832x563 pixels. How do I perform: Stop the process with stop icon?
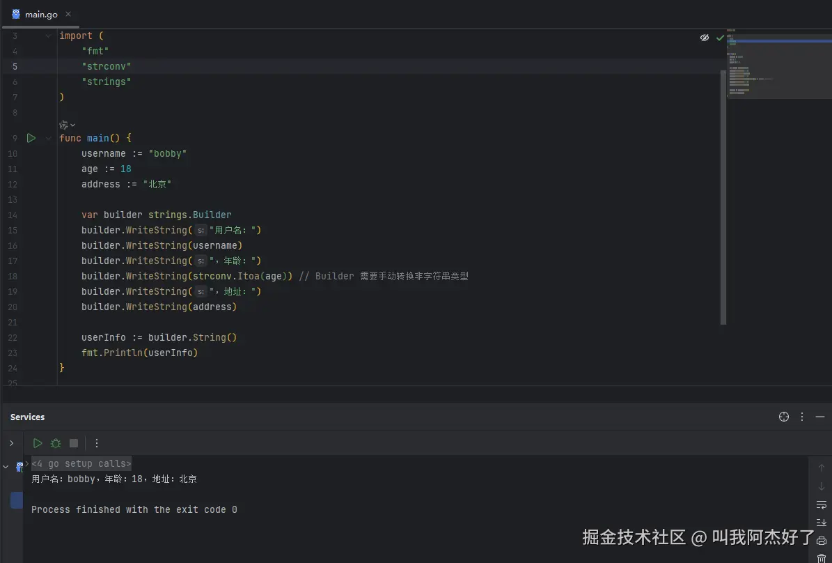pyautogui.click(x=74, y=443)
